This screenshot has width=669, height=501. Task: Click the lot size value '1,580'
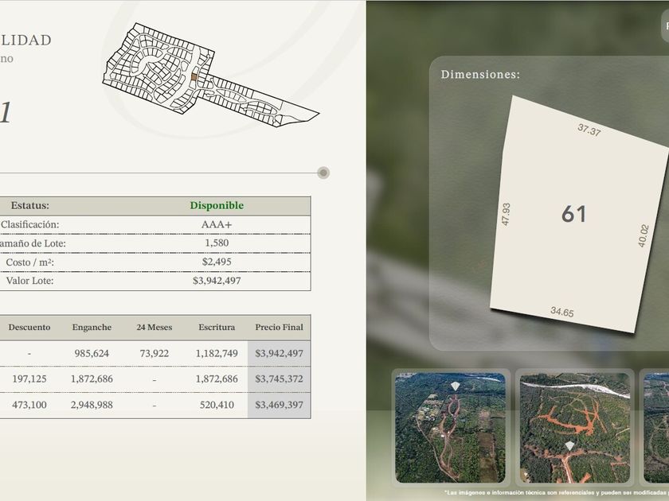pyautogui.click(x=217, y=243)
